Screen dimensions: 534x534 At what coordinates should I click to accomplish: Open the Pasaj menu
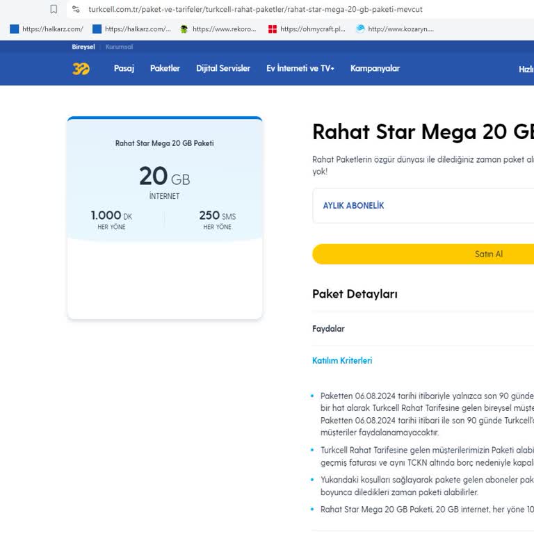point(124,68)
